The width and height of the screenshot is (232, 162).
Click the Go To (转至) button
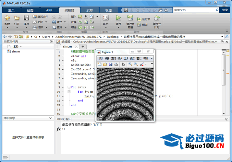pos(57,22)
